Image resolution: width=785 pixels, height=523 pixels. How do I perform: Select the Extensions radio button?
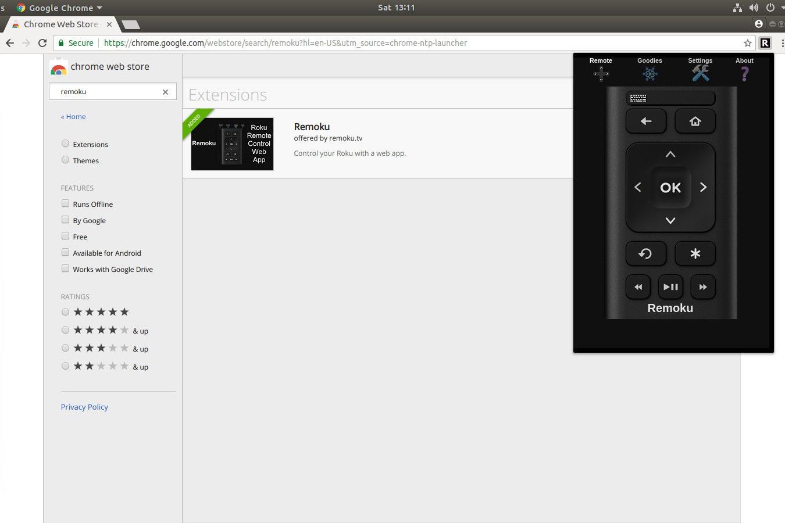pos(66,144)
